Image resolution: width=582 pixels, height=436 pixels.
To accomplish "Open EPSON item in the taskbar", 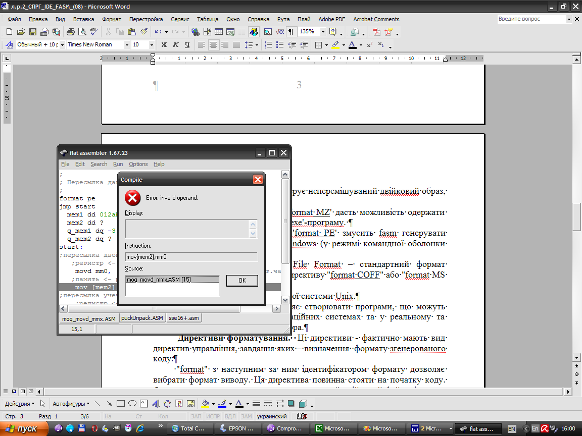I will pos(237,428).
